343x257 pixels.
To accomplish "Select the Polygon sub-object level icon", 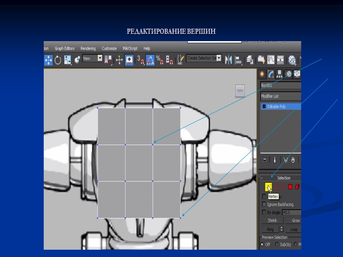I will coord(290,187).
